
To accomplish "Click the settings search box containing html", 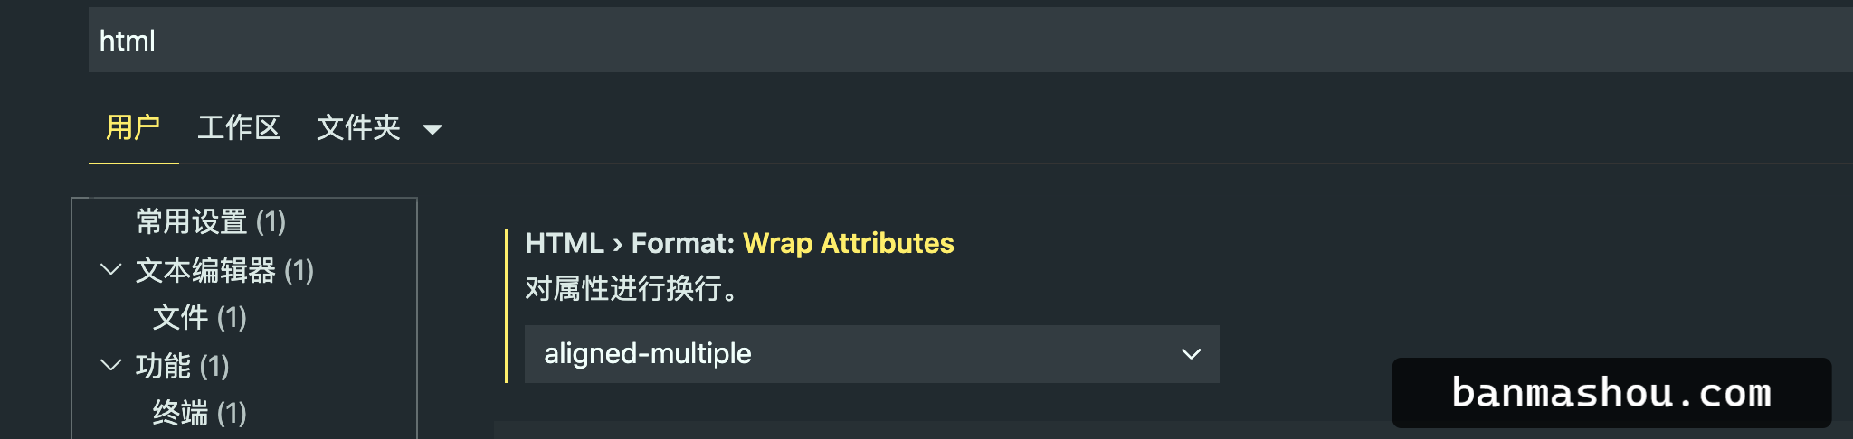I will tap(970, 41).
